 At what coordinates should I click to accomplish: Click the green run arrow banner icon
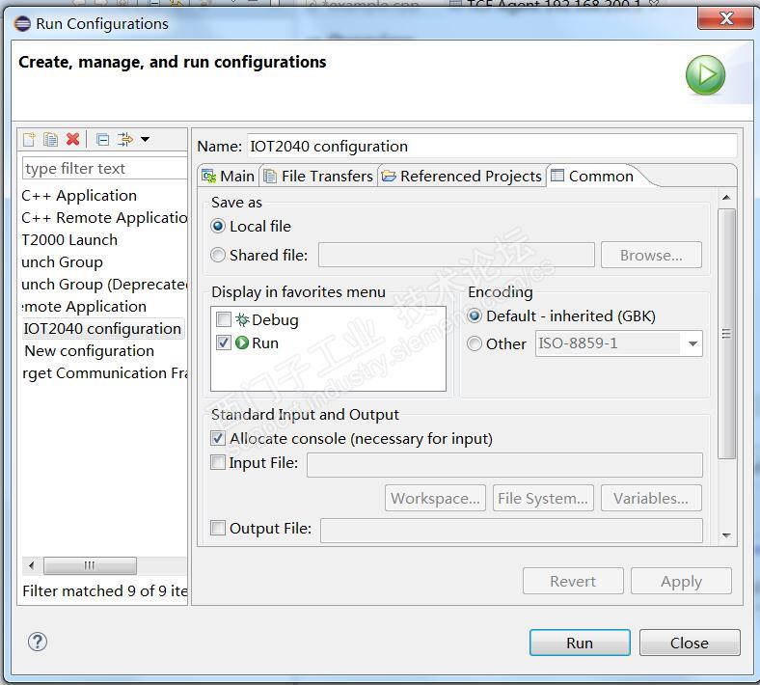(705, 75)
